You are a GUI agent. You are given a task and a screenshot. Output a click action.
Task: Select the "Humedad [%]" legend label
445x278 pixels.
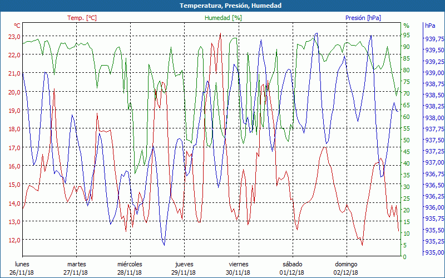[x=224, y=18]
